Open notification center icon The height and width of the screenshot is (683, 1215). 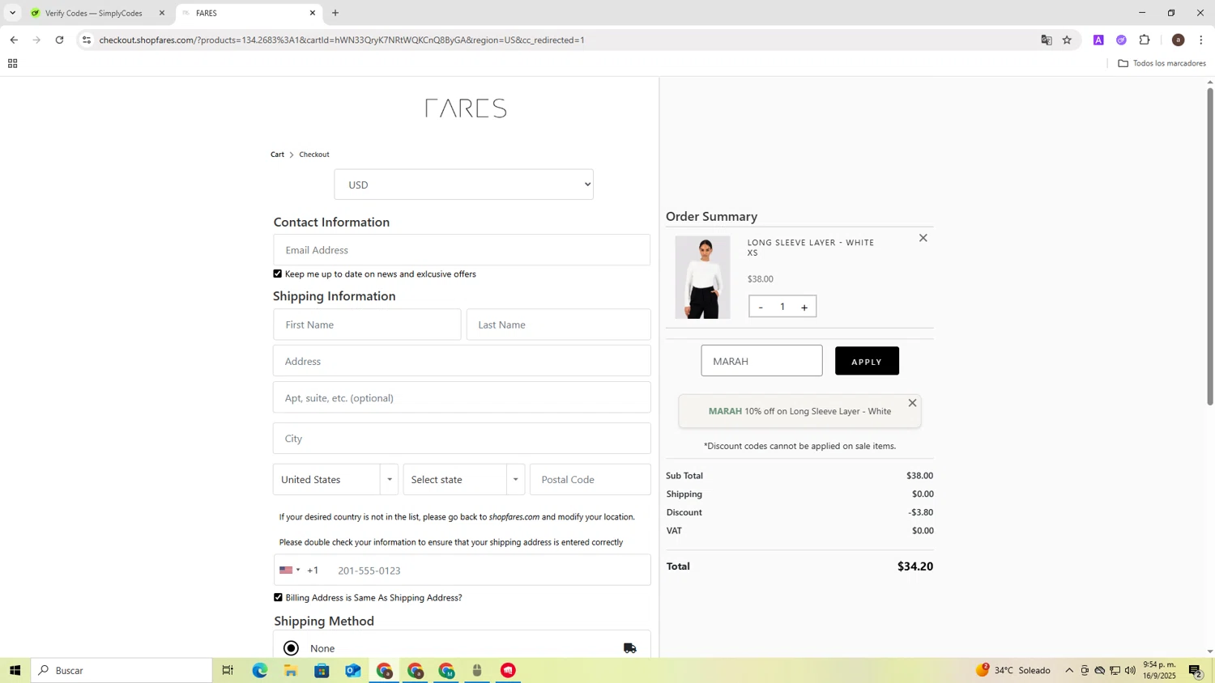1196,670
